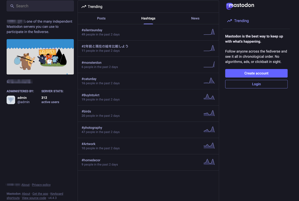This screenshot has width=299, height=201.
Task: Click '16 people in the past 2 days'
Action: 101,83
